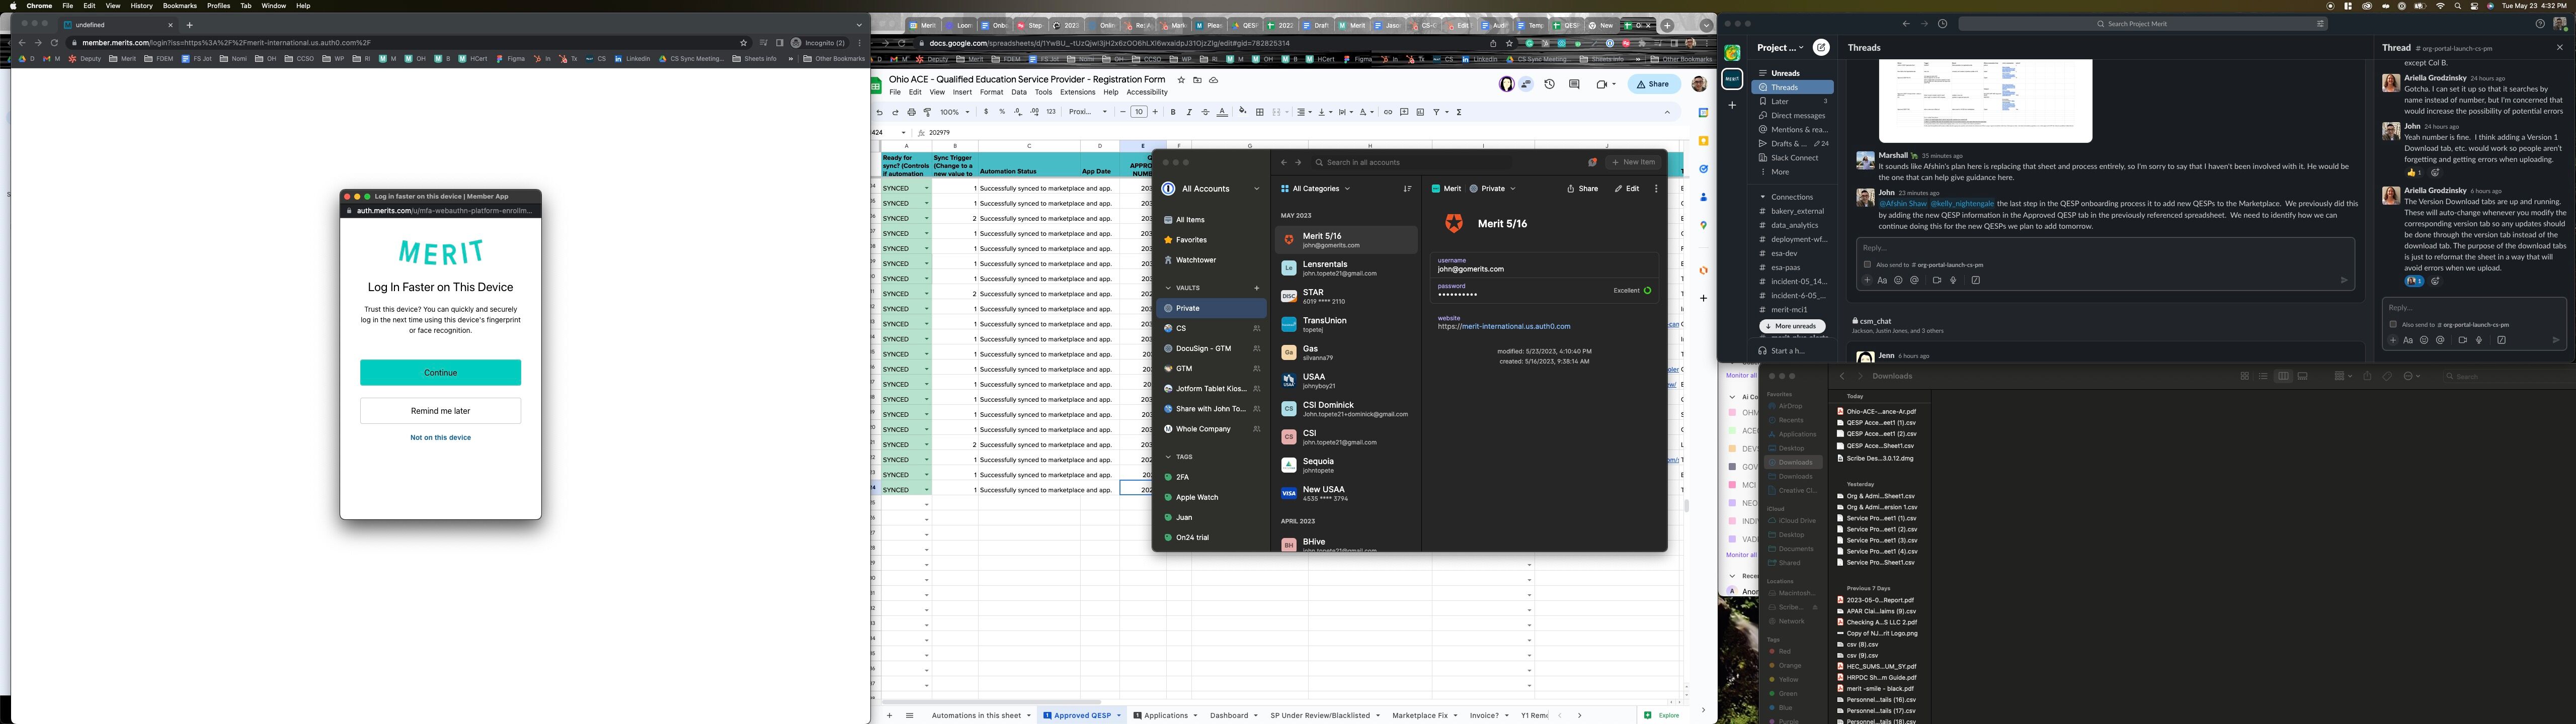Open the spreadsheet image thumbnail in Slack Threads
This screenshot has width=2576, height=724.
pyautogui.click(x=1985, y=100)
